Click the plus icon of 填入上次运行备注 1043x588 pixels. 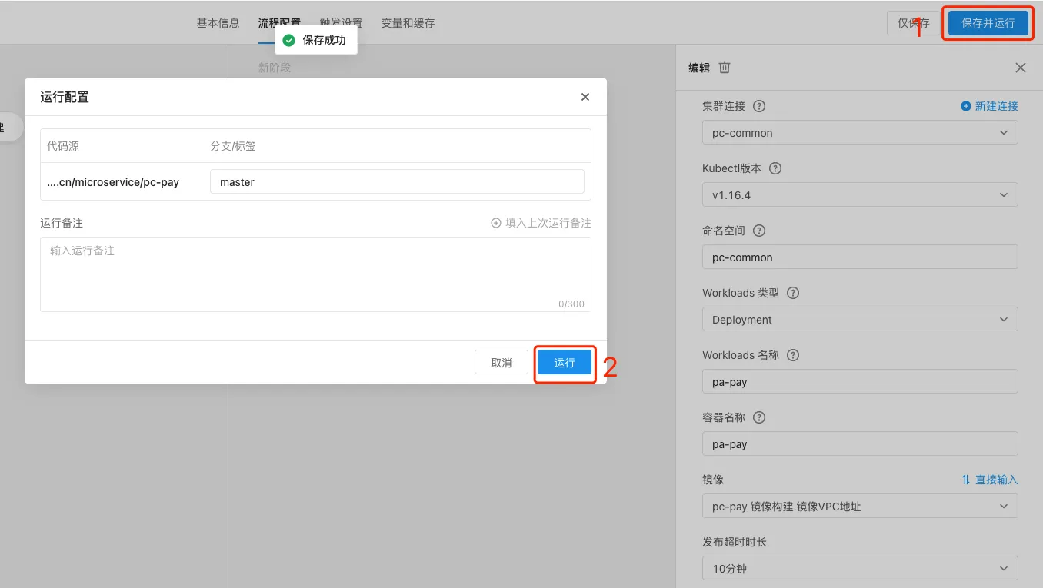496,223
